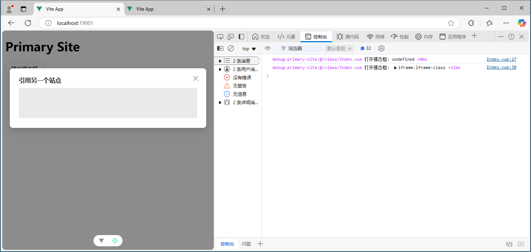Add a tool to the bottom drawer

[x=260, y=244]
